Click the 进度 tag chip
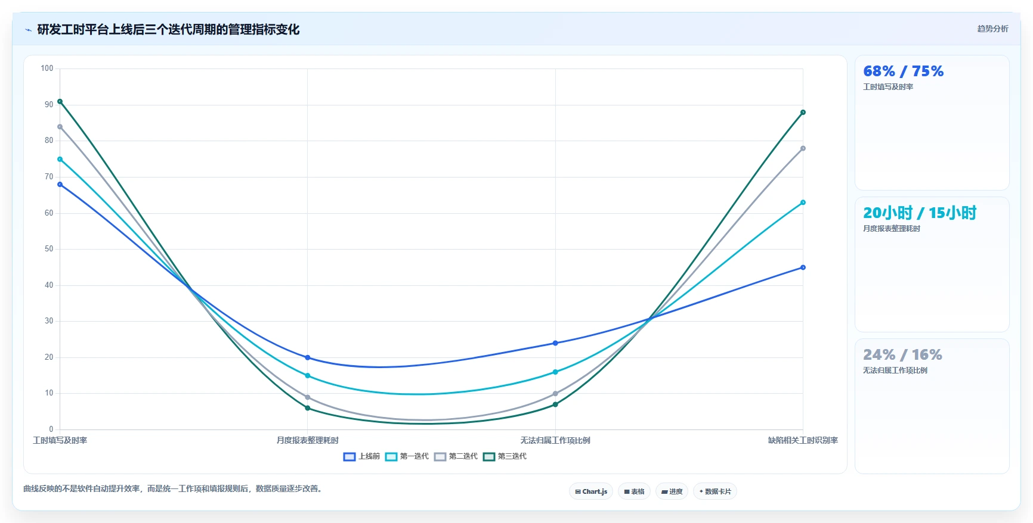Image resolution: width=1033 pixels, height=523 pixels. coord(672,491)
